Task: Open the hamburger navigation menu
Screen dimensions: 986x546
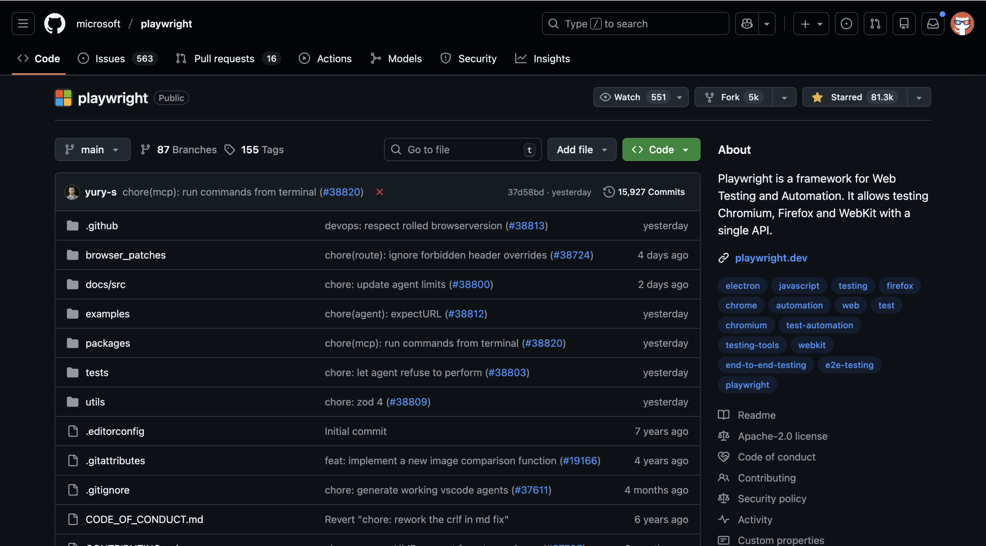Action: (23, 24)
